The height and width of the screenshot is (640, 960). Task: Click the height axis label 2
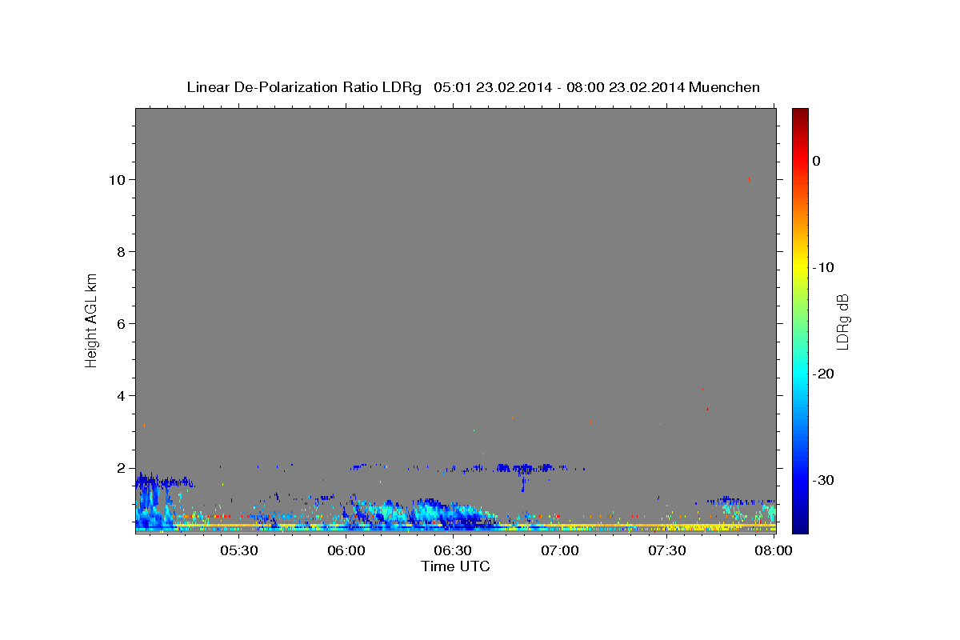120,468
